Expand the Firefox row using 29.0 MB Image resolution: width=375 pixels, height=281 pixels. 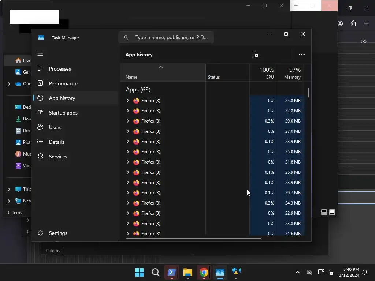(128, 121)
